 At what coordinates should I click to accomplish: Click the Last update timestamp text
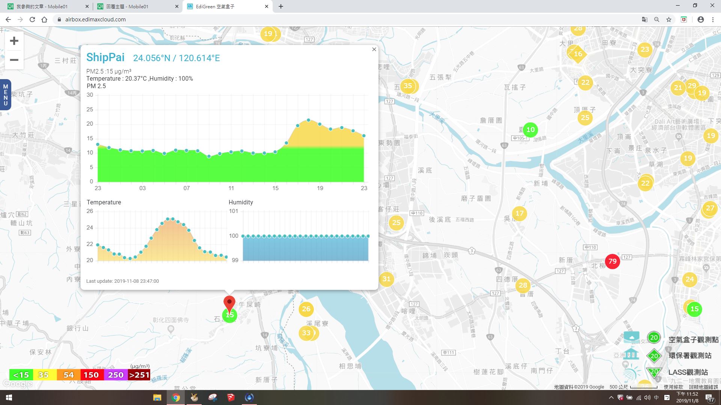point(122,281)
